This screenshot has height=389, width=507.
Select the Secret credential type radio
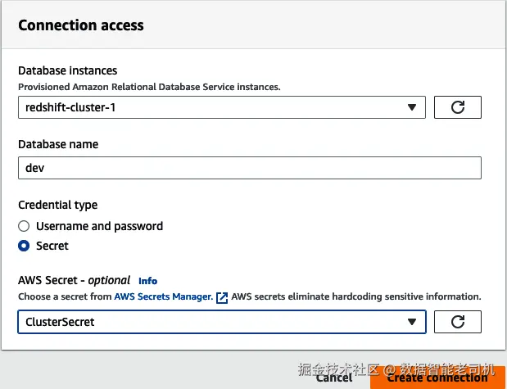(x=24, y=246)
